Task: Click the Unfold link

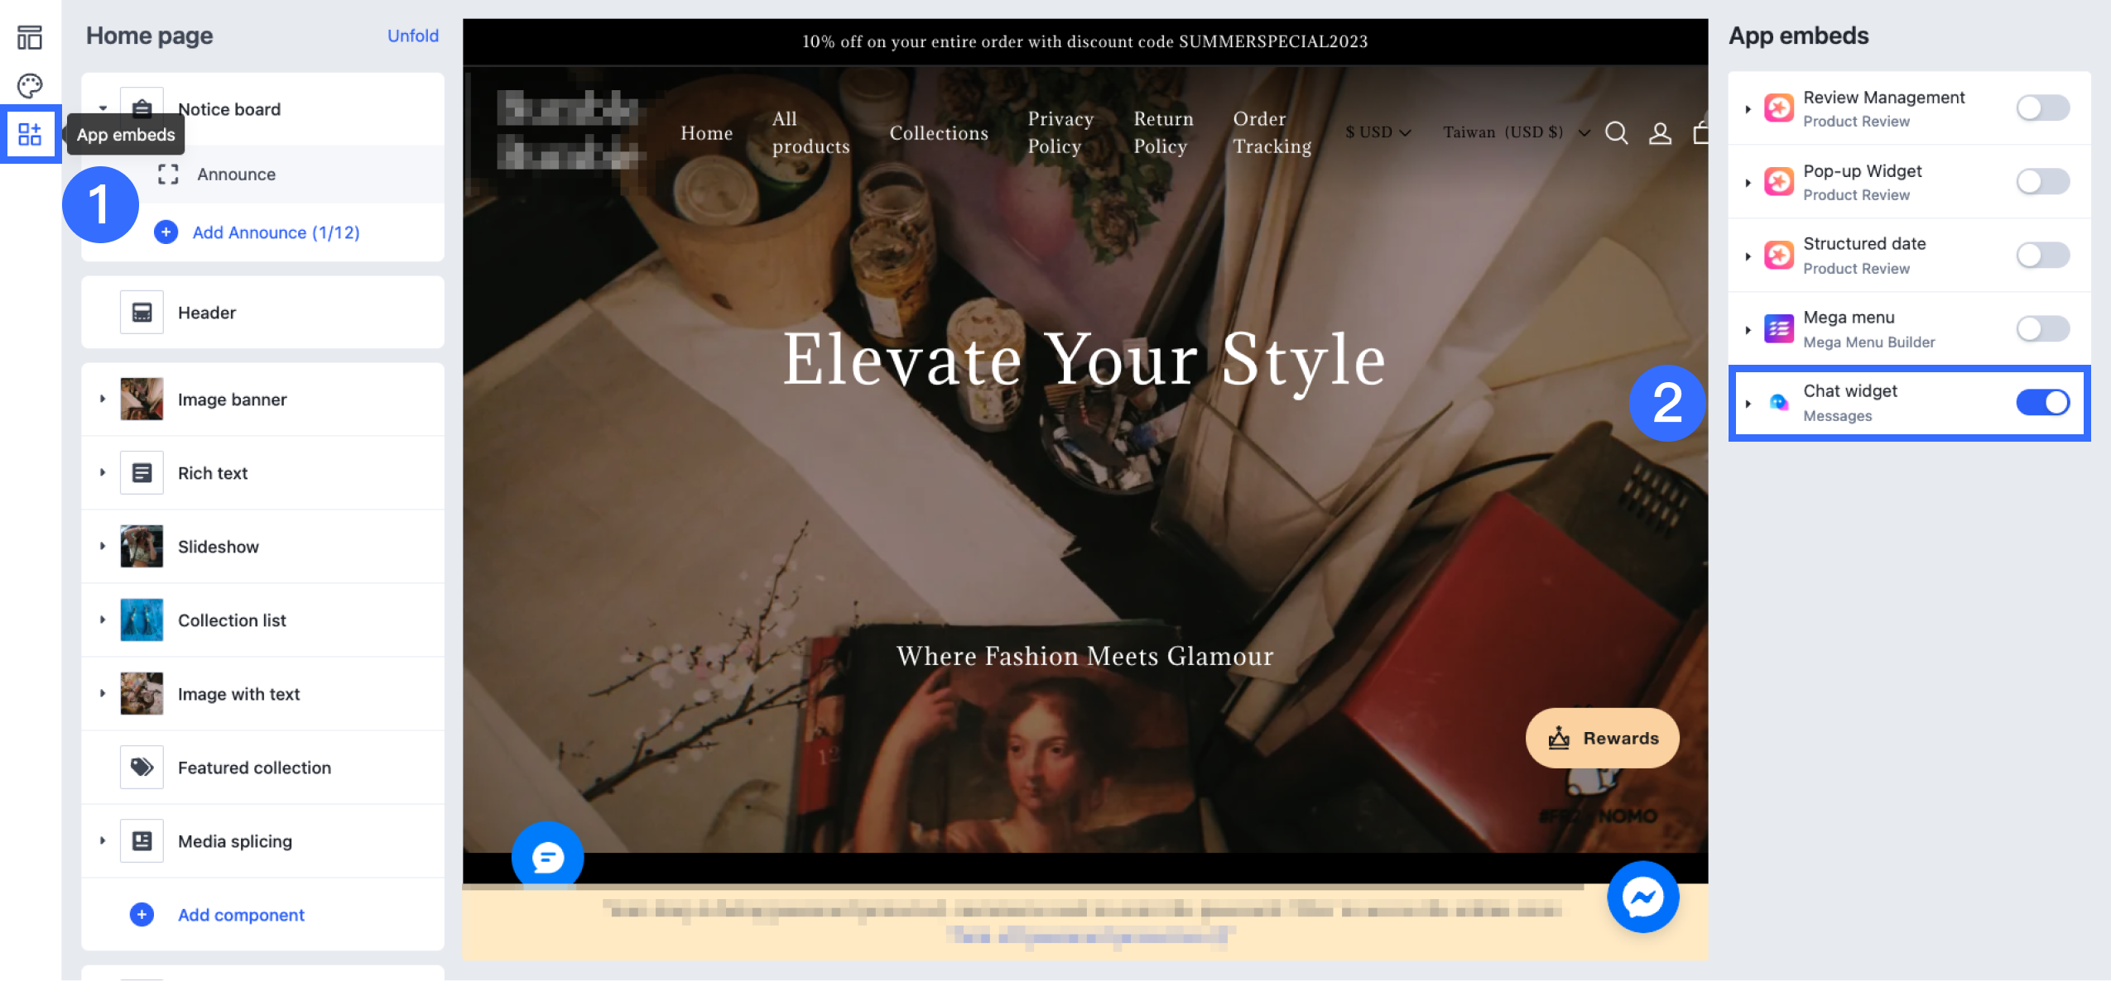Action: [x=412, y=36]
